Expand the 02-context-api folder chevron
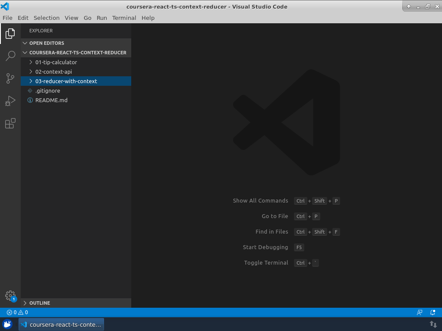Image resolution: width=442 pixels, height=331 pixels. [x=31, y=72]
